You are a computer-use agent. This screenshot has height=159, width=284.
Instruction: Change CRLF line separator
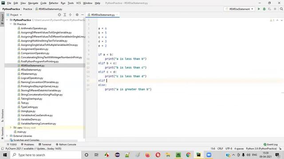point(220,149)
